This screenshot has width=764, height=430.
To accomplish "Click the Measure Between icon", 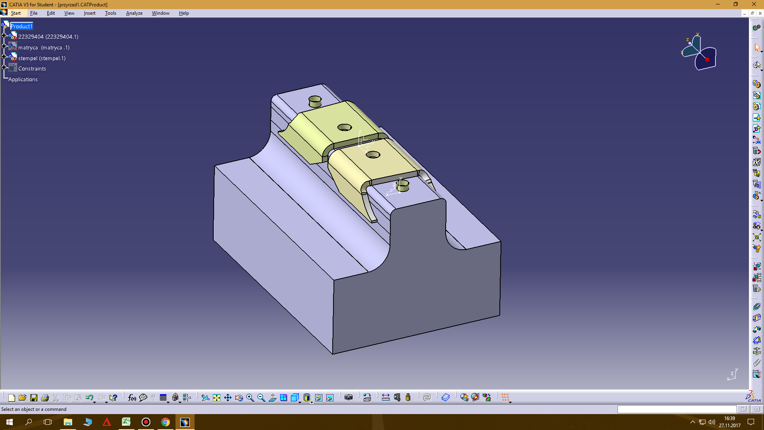I will point(386,397).
